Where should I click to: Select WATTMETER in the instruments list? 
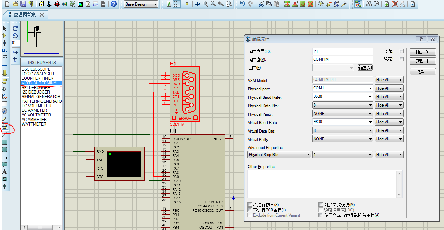(x=34, y=124)
